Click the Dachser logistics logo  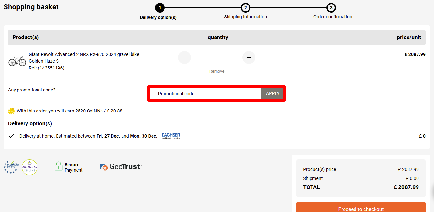coord(171,136)
